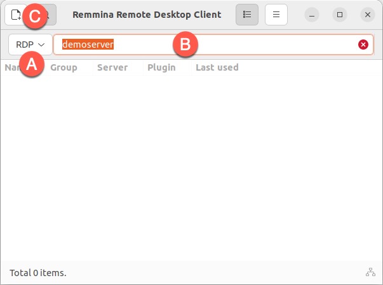Sort by Name column

point(24,67)
